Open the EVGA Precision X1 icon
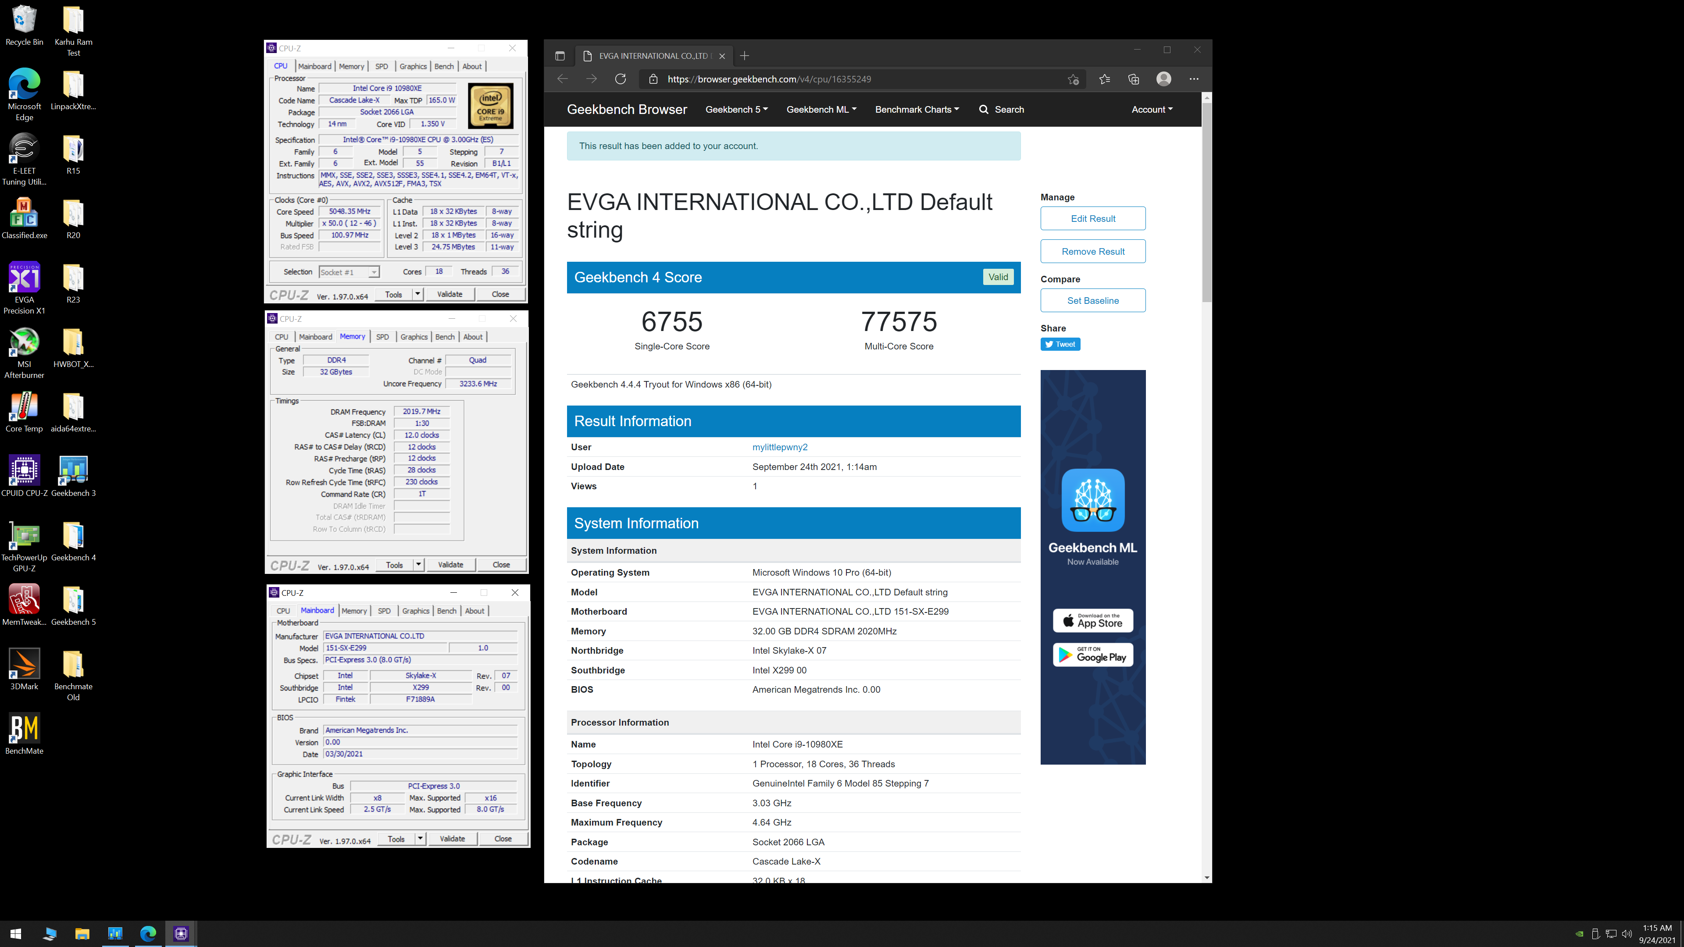 pos(24,288)
